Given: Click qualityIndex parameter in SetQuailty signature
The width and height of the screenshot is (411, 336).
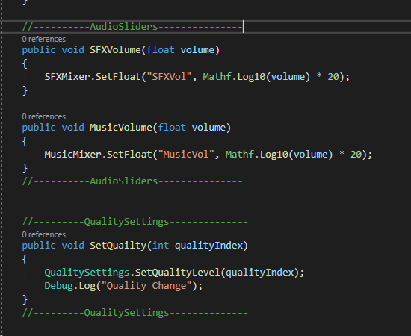Looking at the screenshot, I should (209, 246).
